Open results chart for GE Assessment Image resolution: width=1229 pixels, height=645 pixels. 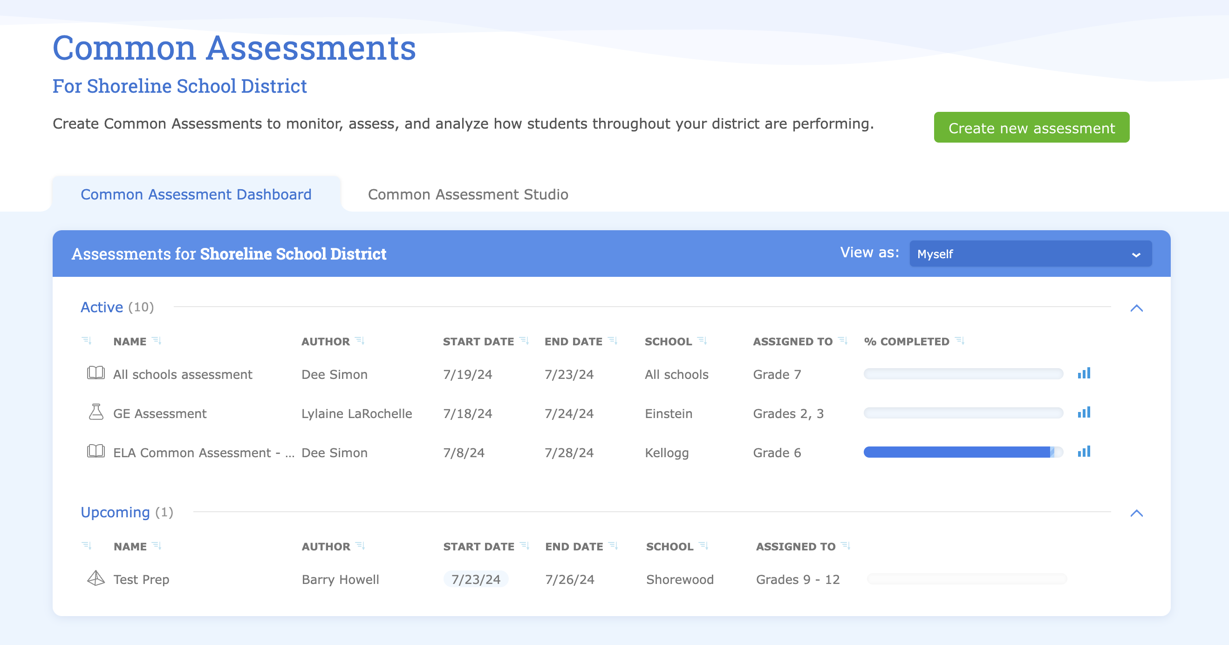click(1084, 412)
